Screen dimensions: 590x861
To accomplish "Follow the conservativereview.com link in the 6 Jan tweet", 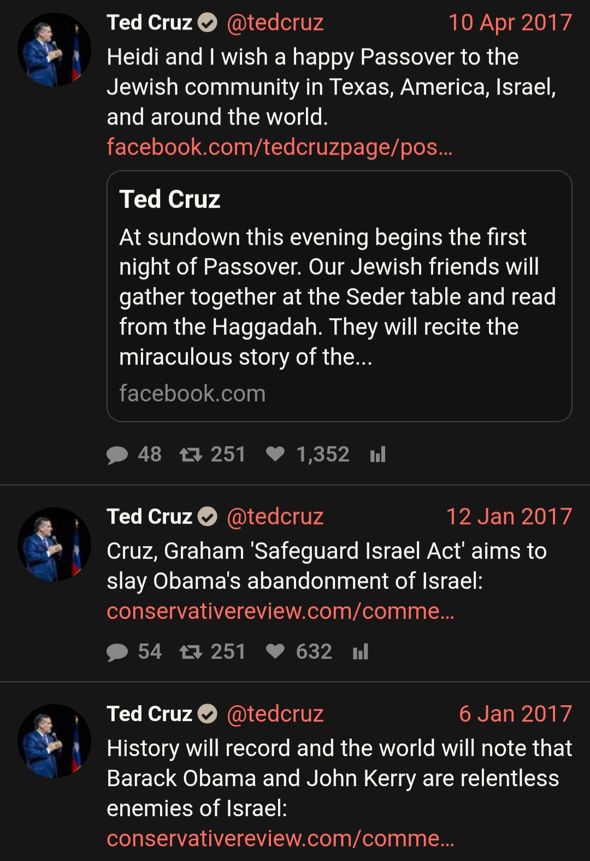I will click(x=280, y=839).
